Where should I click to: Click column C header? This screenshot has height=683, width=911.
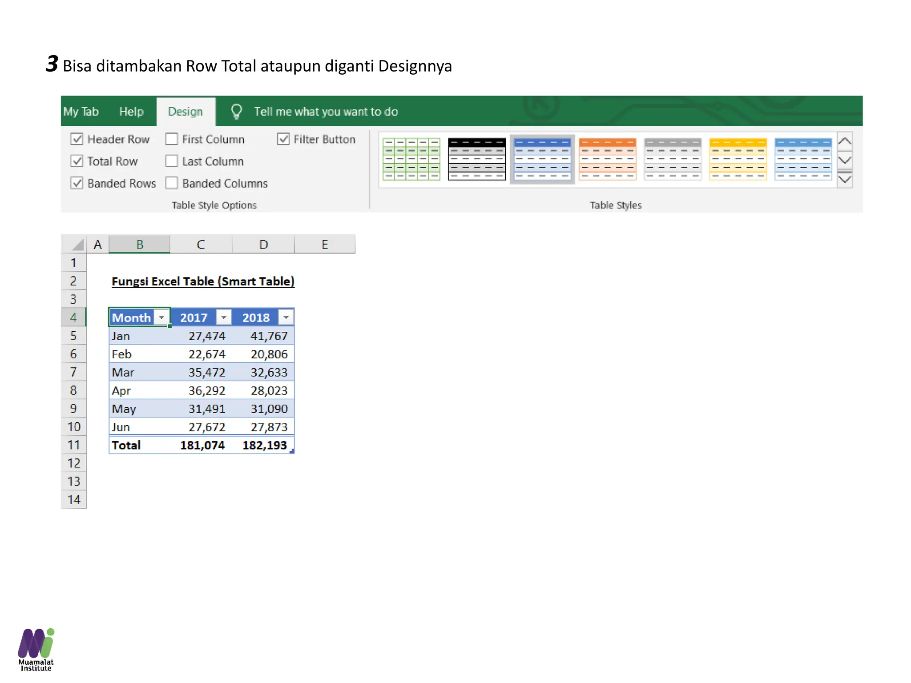coord(201,245)
